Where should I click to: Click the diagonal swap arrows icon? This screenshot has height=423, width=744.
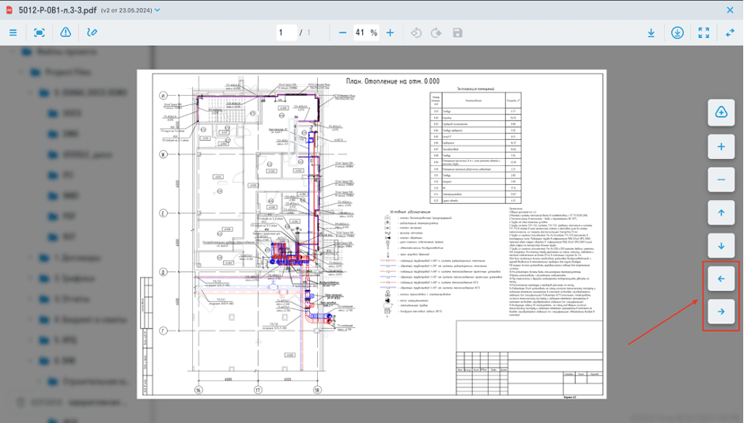[x=730, y=32]
